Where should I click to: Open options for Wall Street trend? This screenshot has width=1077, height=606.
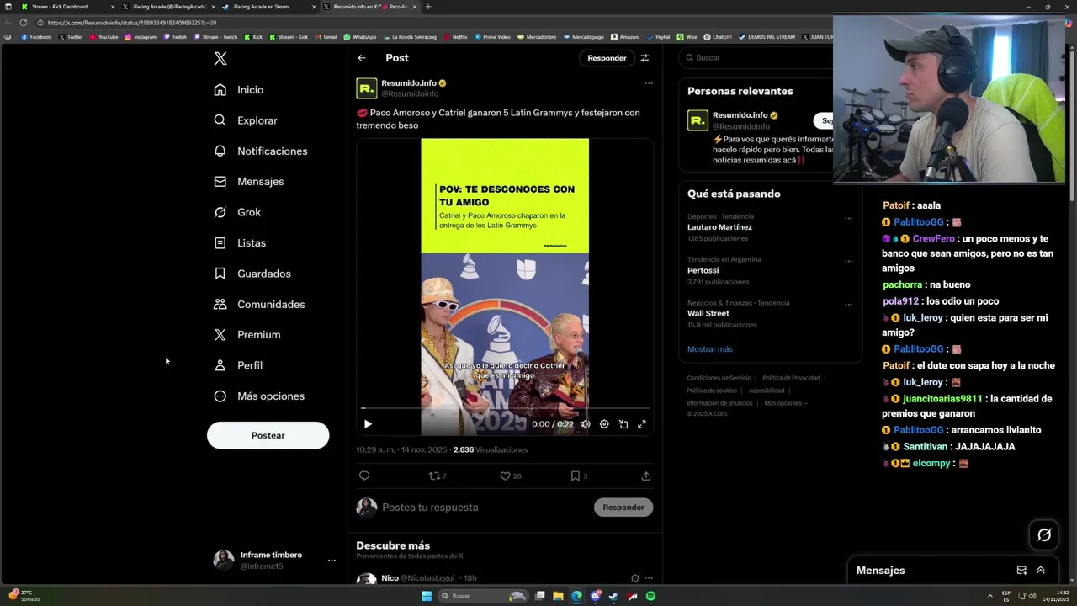point(848,304)
